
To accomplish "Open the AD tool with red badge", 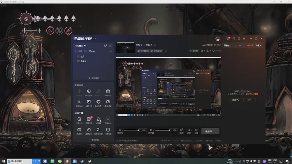I will [x=89, y=119].
